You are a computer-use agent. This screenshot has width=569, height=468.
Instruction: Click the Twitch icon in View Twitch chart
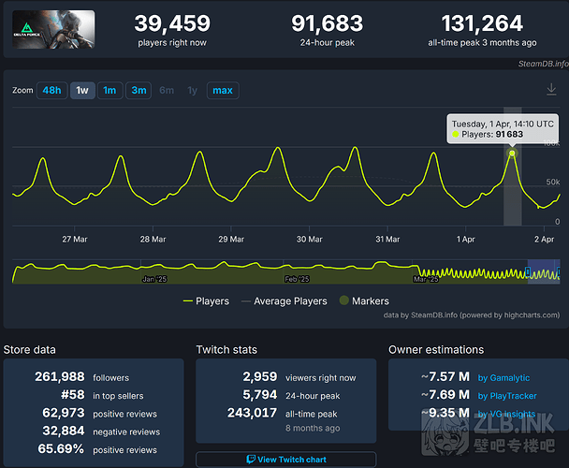[251, 460]
